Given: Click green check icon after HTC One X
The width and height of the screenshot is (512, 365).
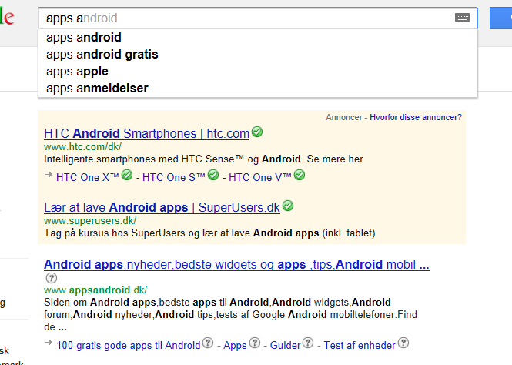Looking at the screenshot, I should [127, 176].
